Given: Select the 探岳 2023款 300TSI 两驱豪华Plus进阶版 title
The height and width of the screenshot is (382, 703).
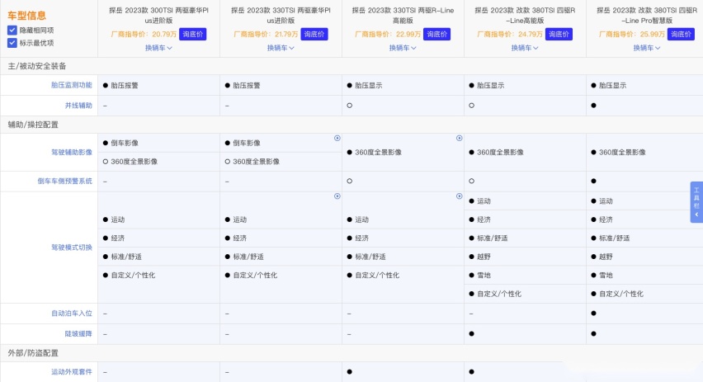Looking at the screenshot, I should click(x=158, y=15).
